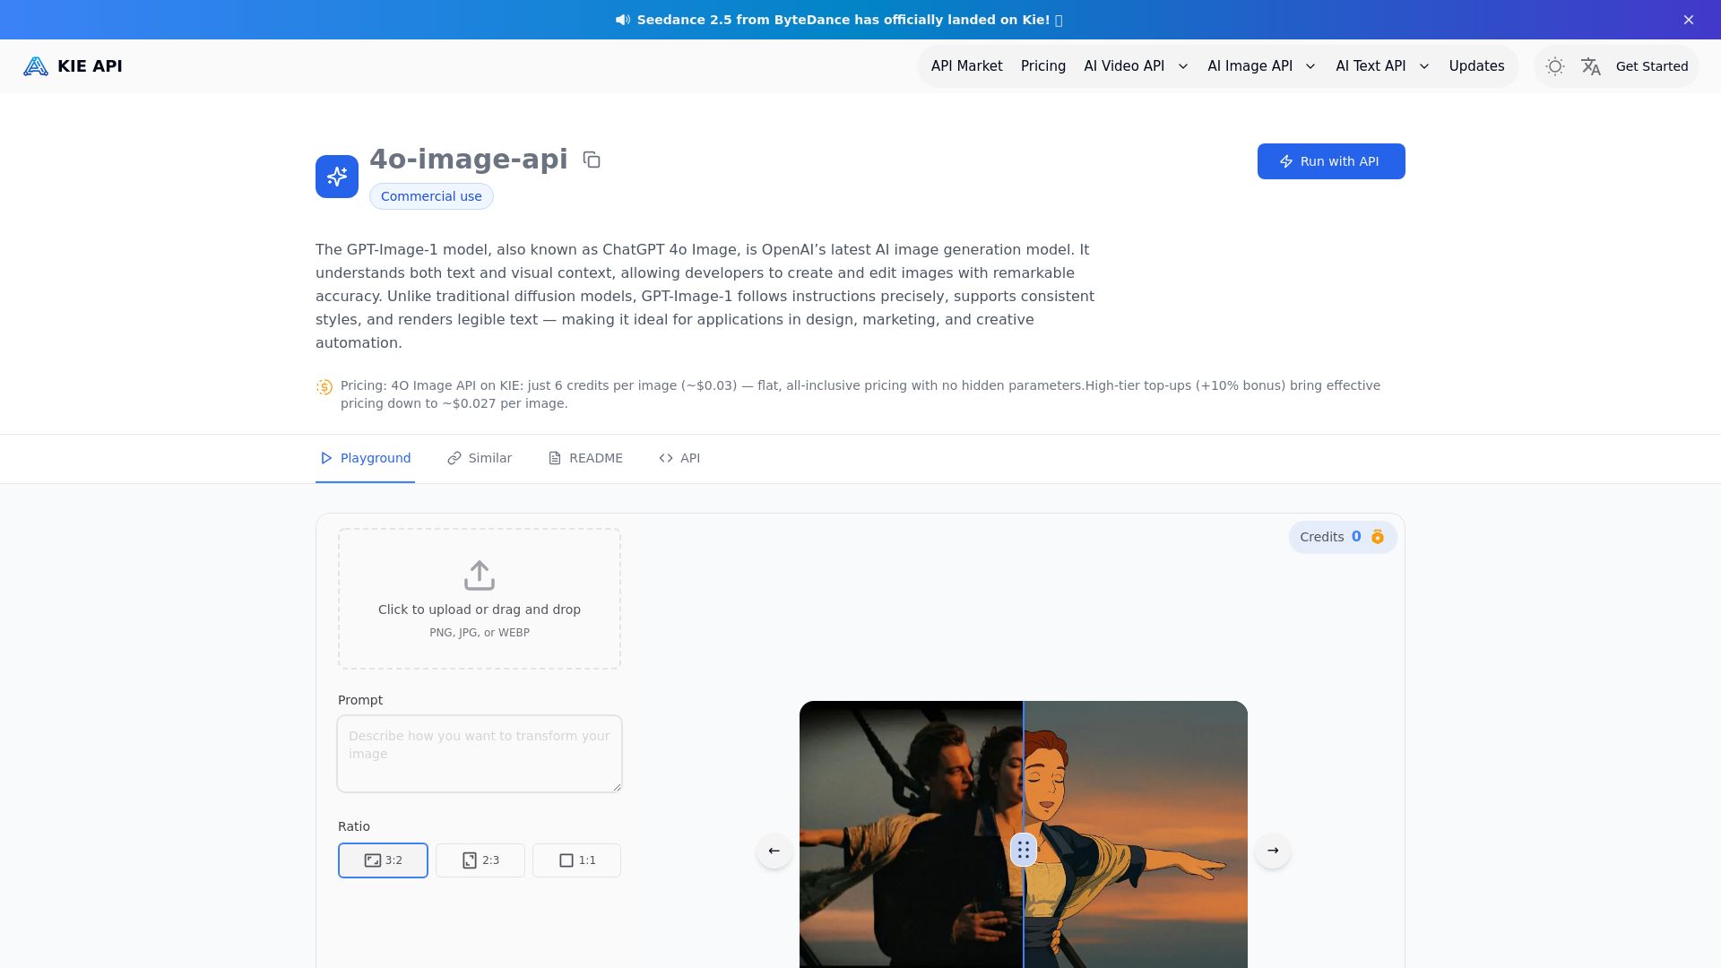Click into the Prompt text area
1721x968 pixels.
point(480,754)
